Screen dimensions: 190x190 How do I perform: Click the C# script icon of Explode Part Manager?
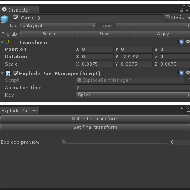click(8, 74)
